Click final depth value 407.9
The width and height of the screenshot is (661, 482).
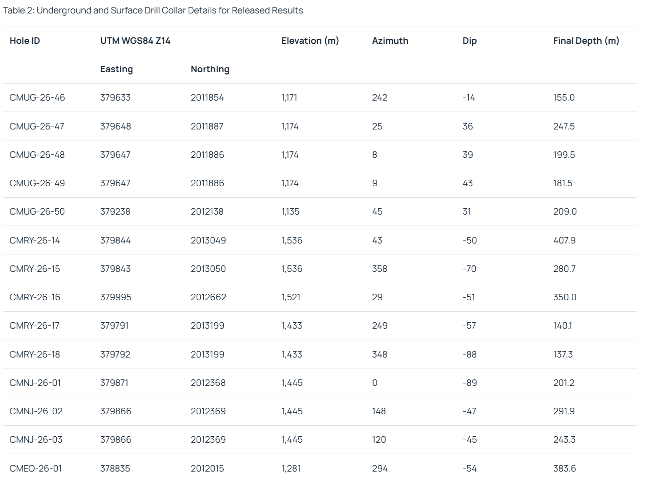tap(564, 241)
